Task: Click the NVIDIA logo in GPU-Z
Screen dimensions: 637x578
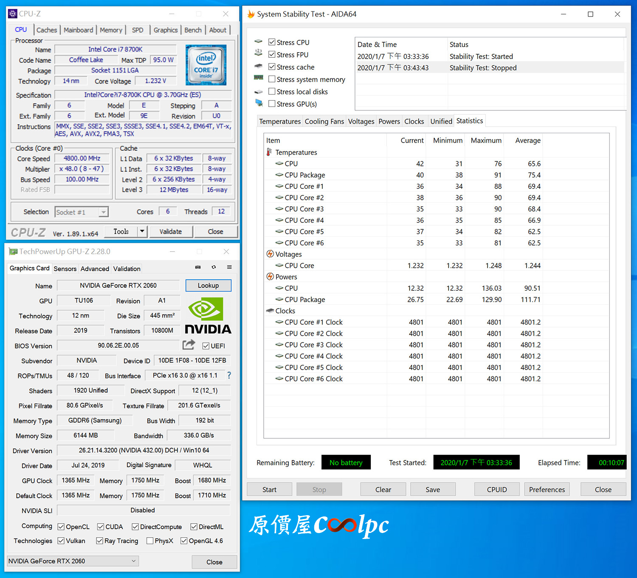Action: 208,315
